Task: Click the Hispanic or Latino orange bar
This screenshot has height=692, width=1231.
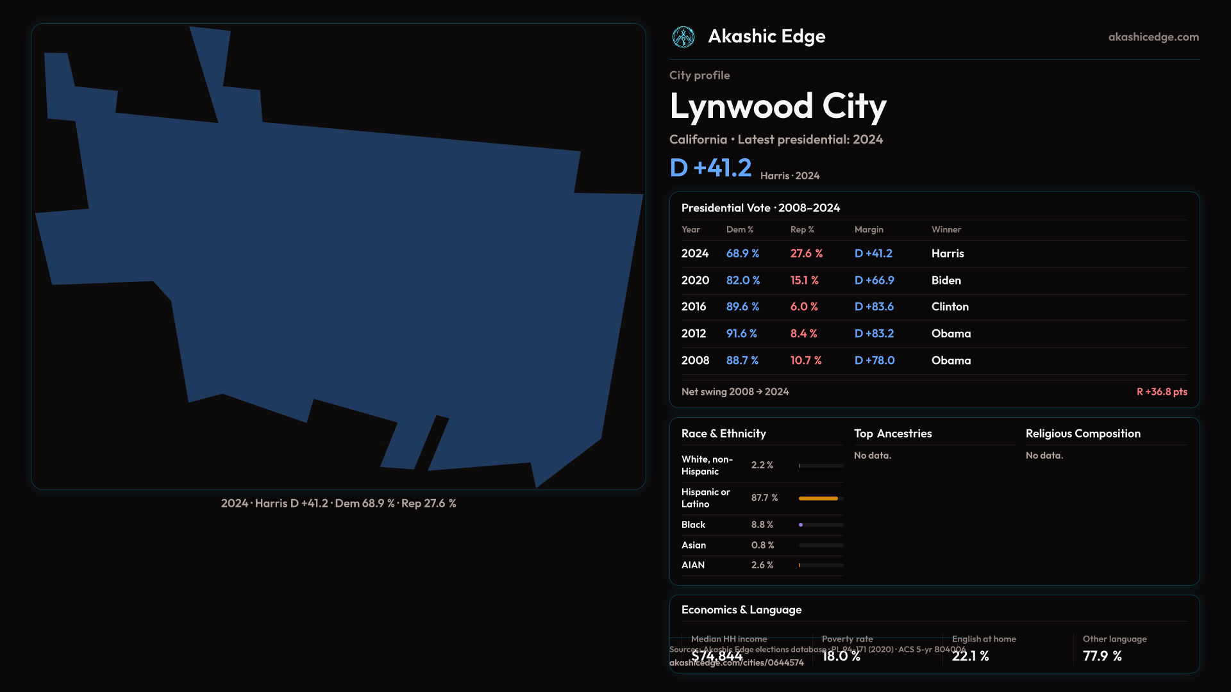Action: [818, 498]
